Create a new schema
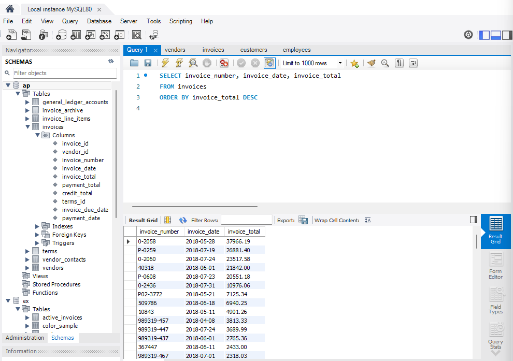 point(61,35)
